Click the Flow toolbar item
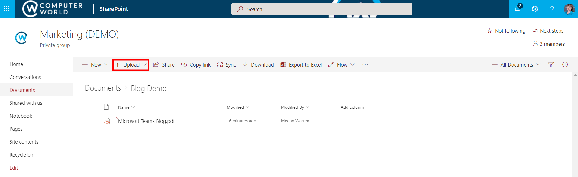 (338, 65)
